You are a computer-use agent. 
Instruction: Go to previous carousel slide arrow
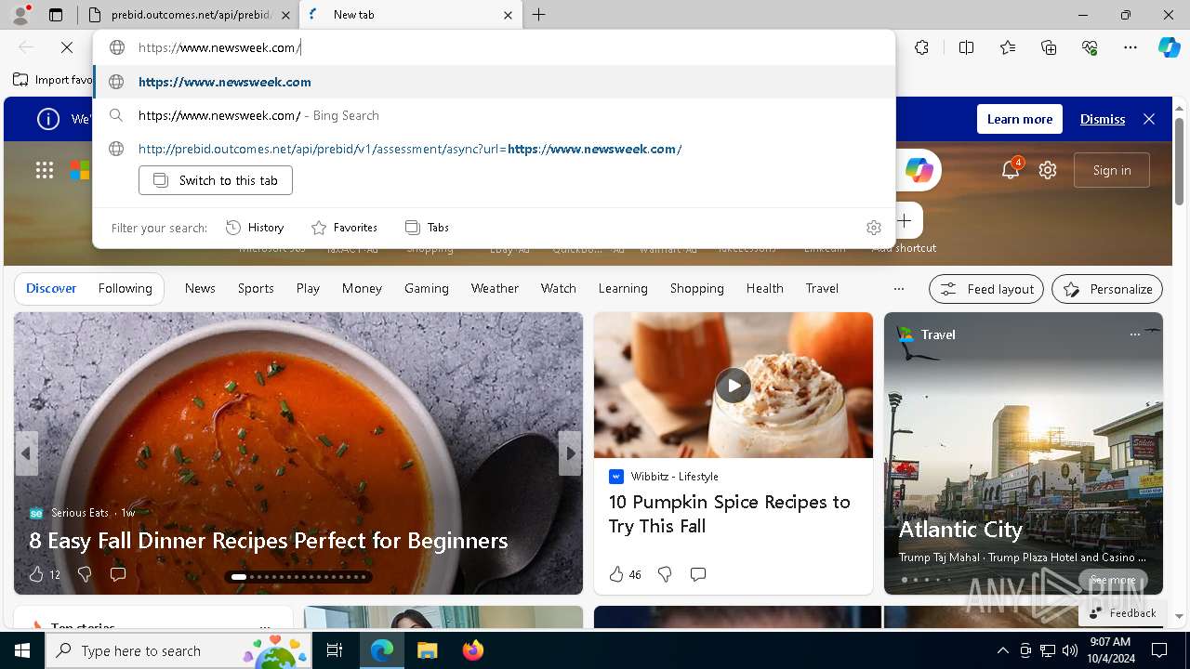click(x=26, y=453)
